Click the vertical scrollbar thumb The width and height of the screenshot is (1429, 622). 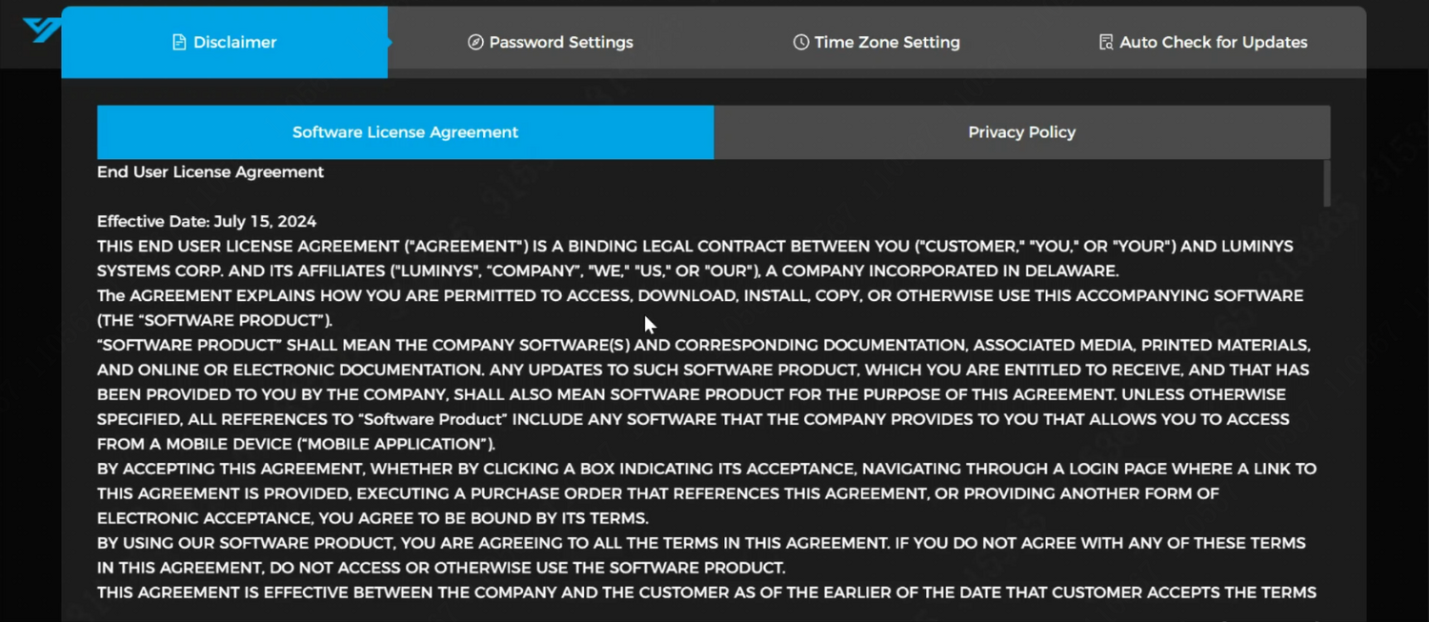[1325, 183]
